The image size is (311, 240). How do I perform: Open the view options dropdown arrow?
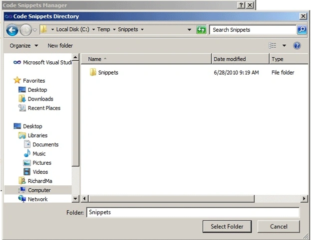284,46
